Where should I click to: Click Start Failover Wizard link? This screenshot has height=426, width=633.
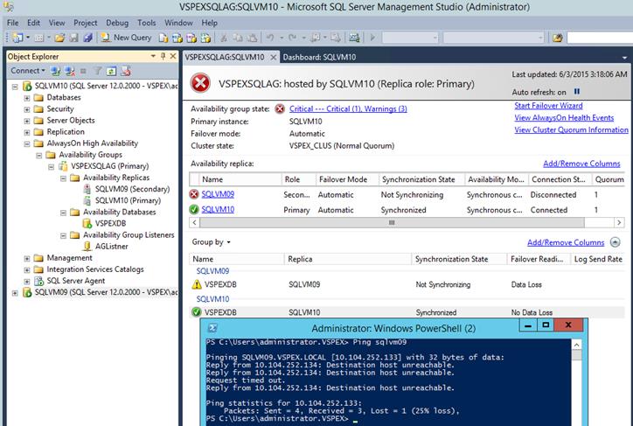click(548, 105)
